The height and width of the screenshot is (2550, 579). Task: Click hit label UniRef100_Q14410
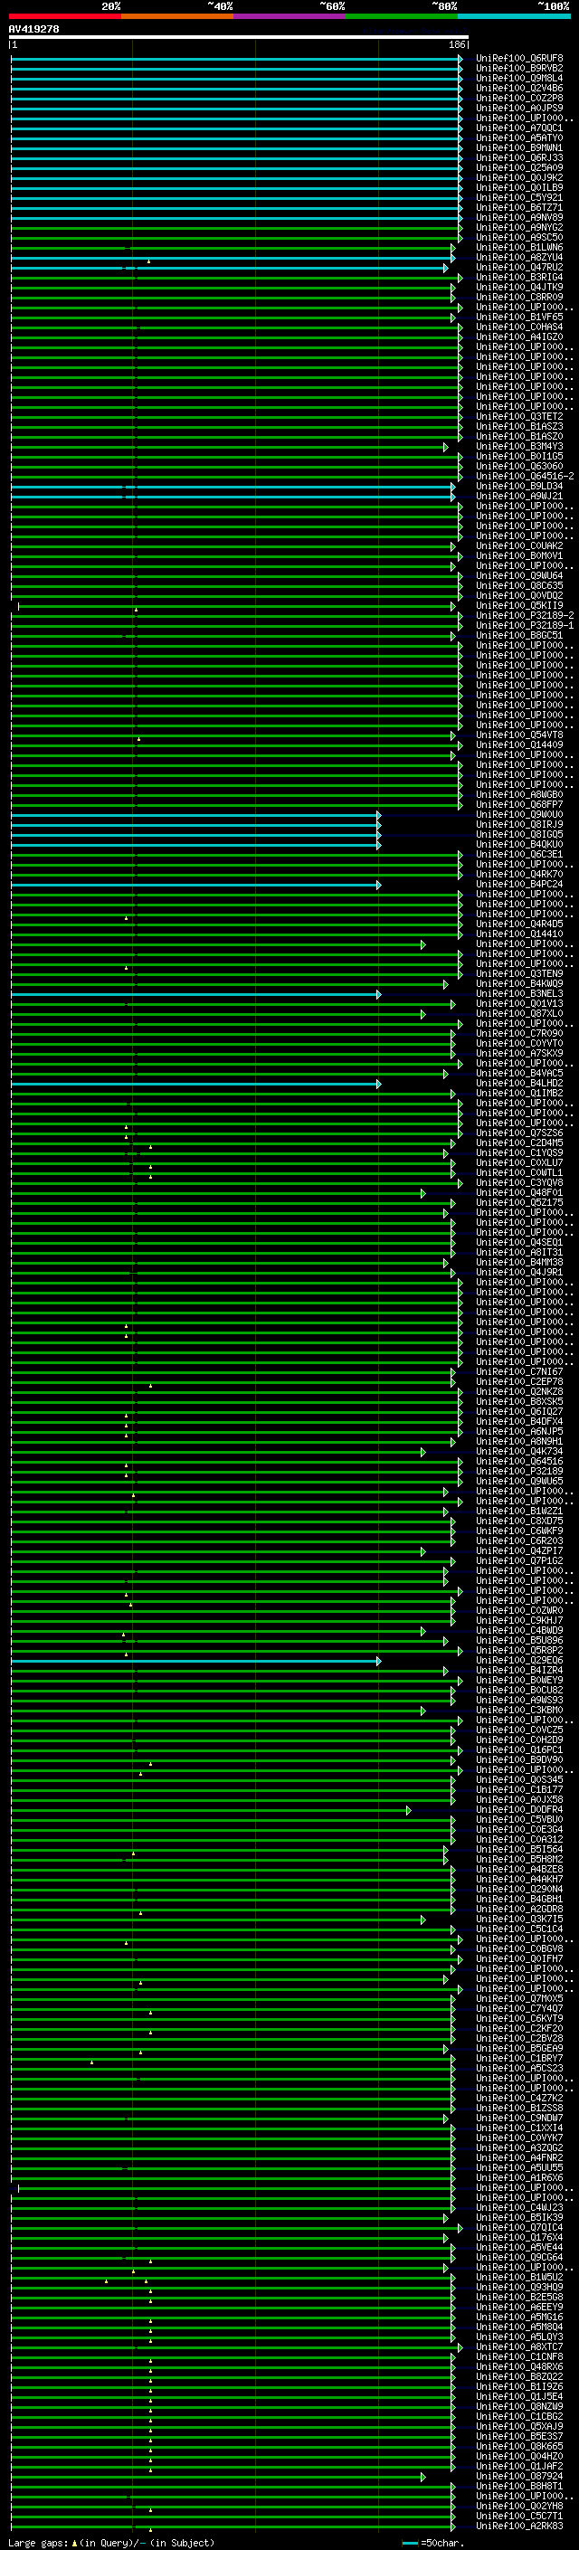pyautogui.click(x=519, y=934)
